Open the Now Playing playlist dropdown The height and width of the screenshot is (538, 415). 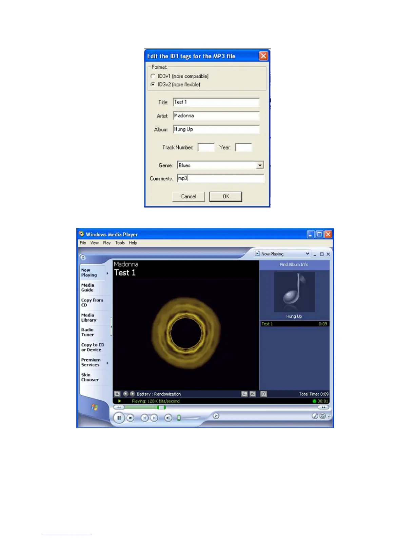point(282,254)
